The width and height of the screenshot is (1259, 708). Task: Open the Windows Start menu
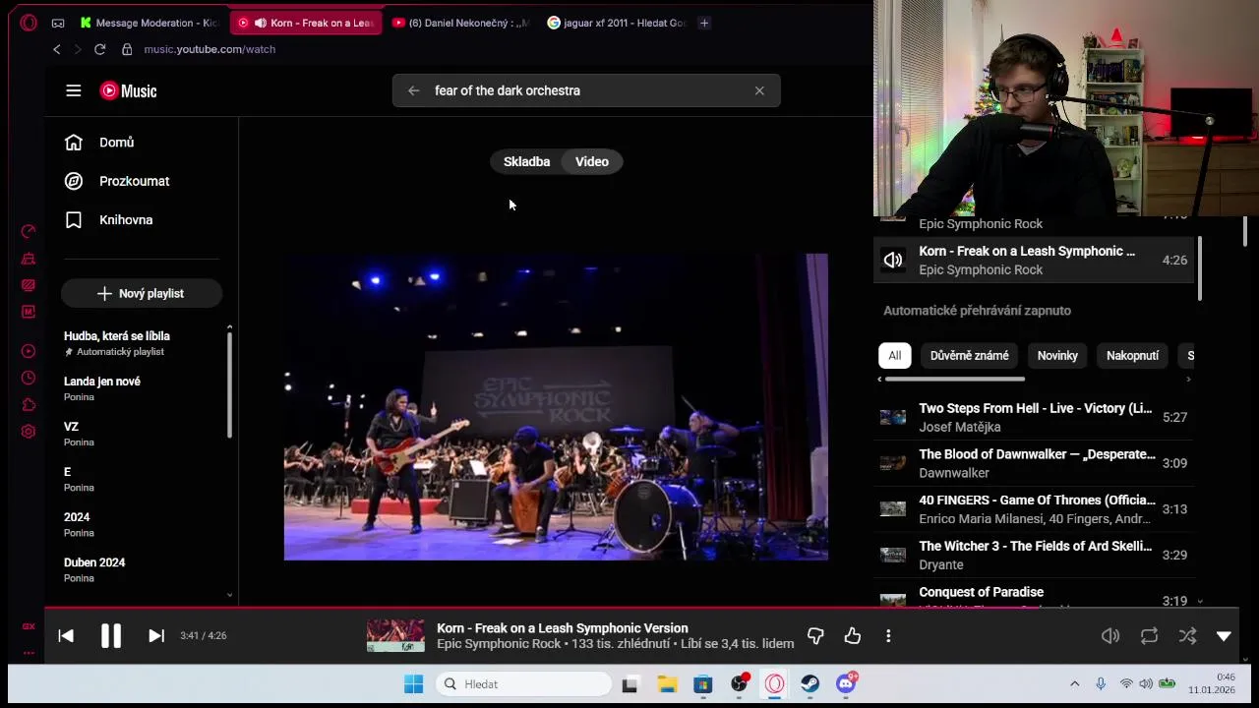[x=413, y=684]
